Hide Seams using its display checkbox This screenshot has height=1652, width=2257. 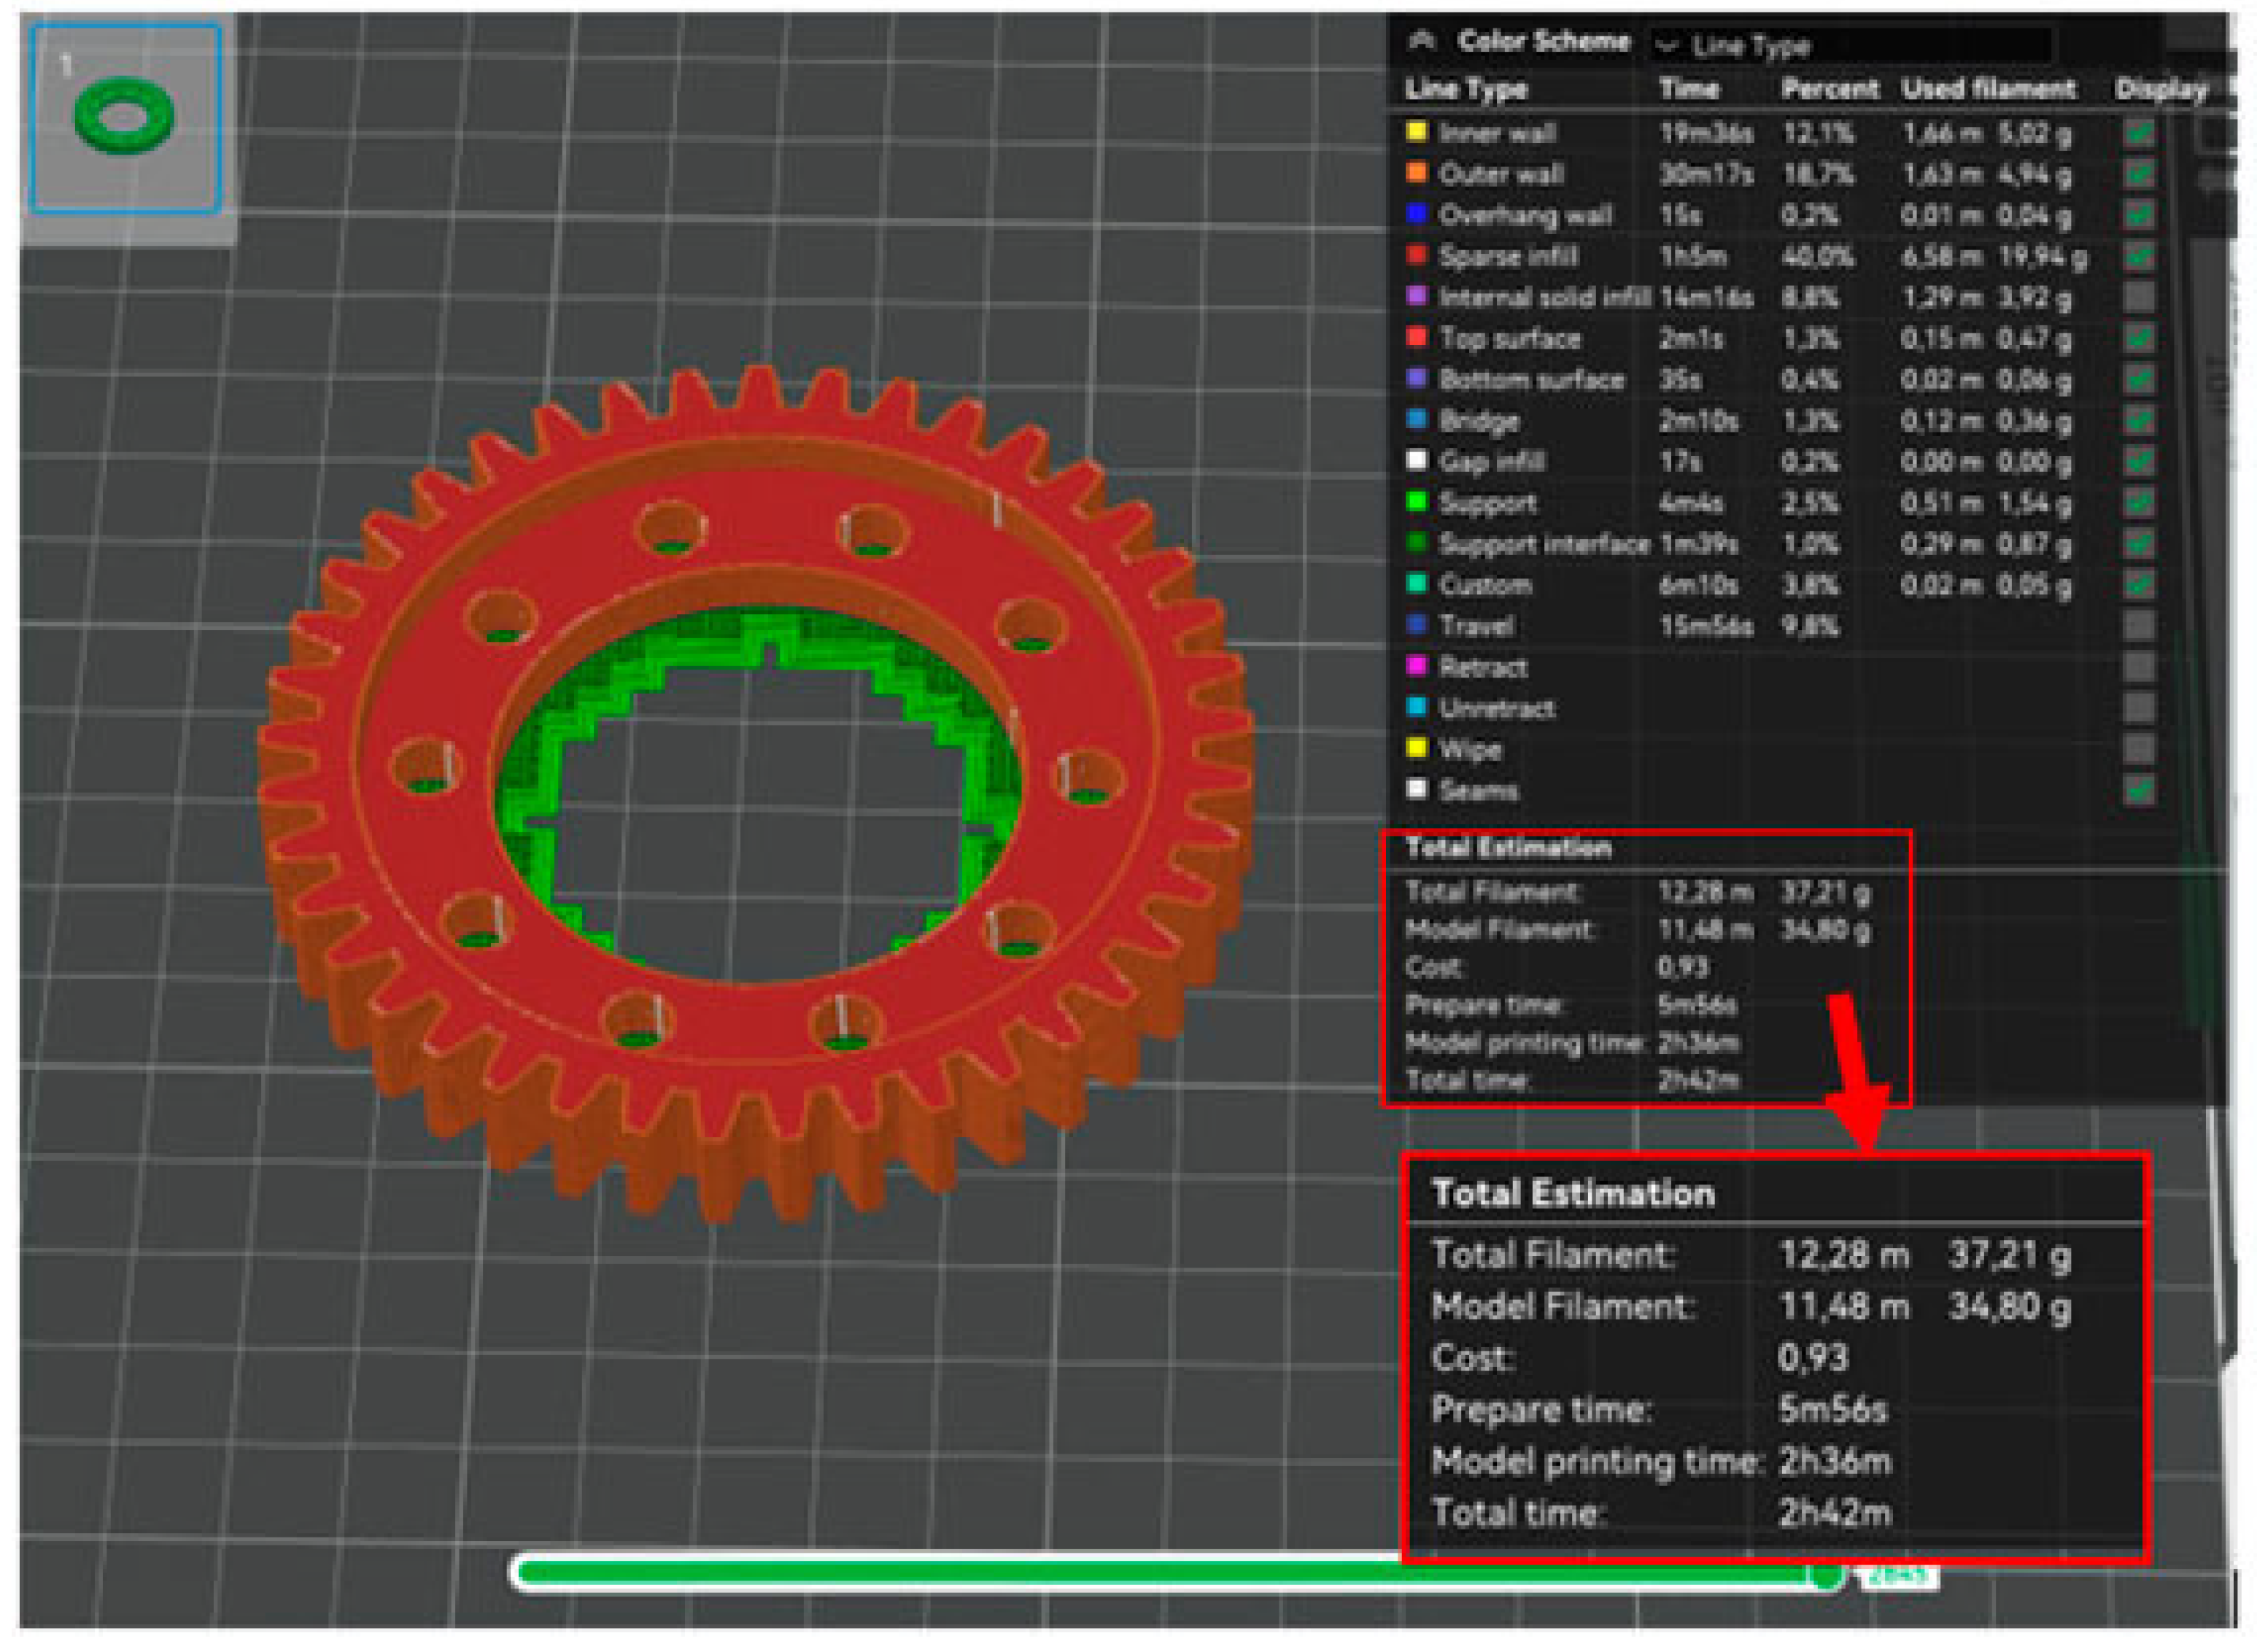tap(2138, 790)
